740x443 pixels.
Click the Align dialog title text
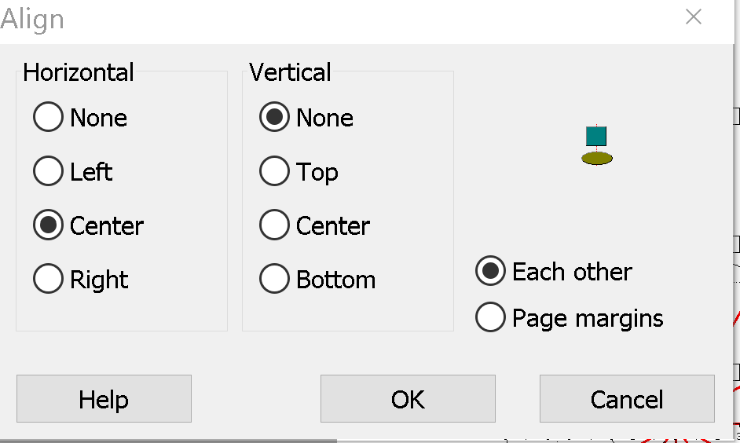pyautogui.click(x=33, y=19)
